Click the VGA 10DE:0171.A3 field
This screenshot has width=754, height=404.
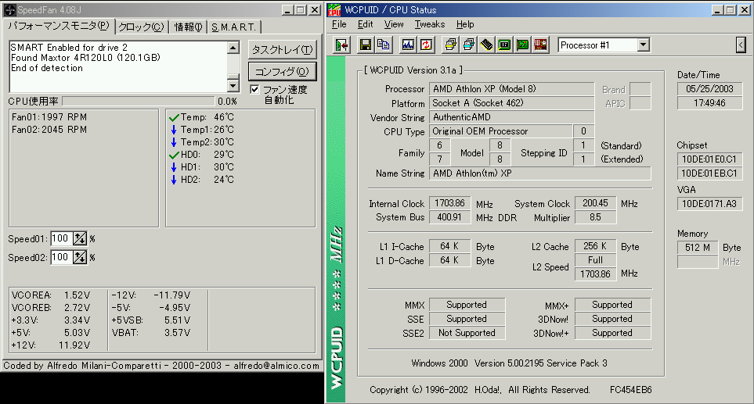click(x=709, y=204)
